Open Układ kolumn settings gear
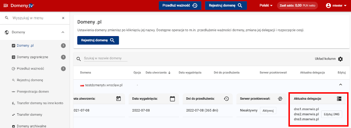This screenshot has height=128, width=351. coord(340,59)
